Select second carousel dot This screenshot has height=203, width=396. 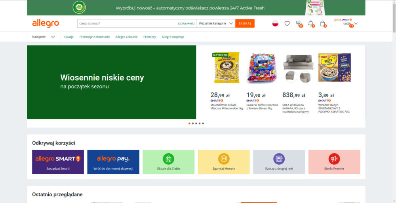[x=193, y=123]
